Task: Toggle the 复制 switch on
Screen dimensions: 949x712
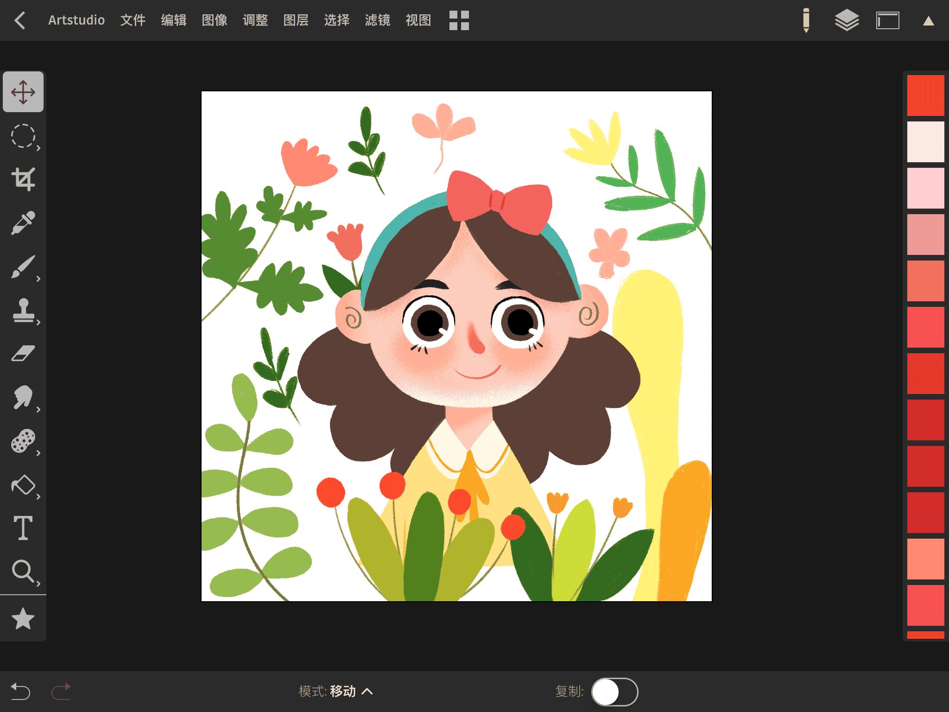Action: [x=614, y=692]
